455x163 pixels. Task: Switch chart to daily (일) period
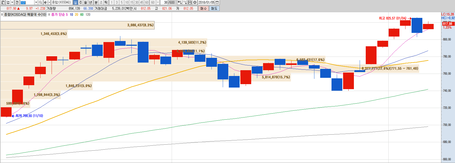75,2
